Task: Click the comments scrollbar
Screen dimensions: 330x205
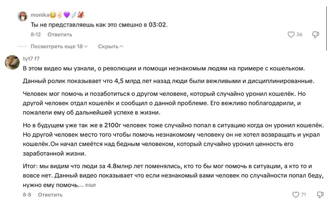Action: click(327, 28)
